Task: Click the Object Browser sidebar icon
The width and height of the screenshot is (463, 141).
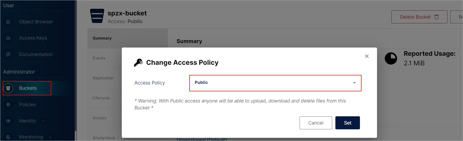Action: coord(8,22)
